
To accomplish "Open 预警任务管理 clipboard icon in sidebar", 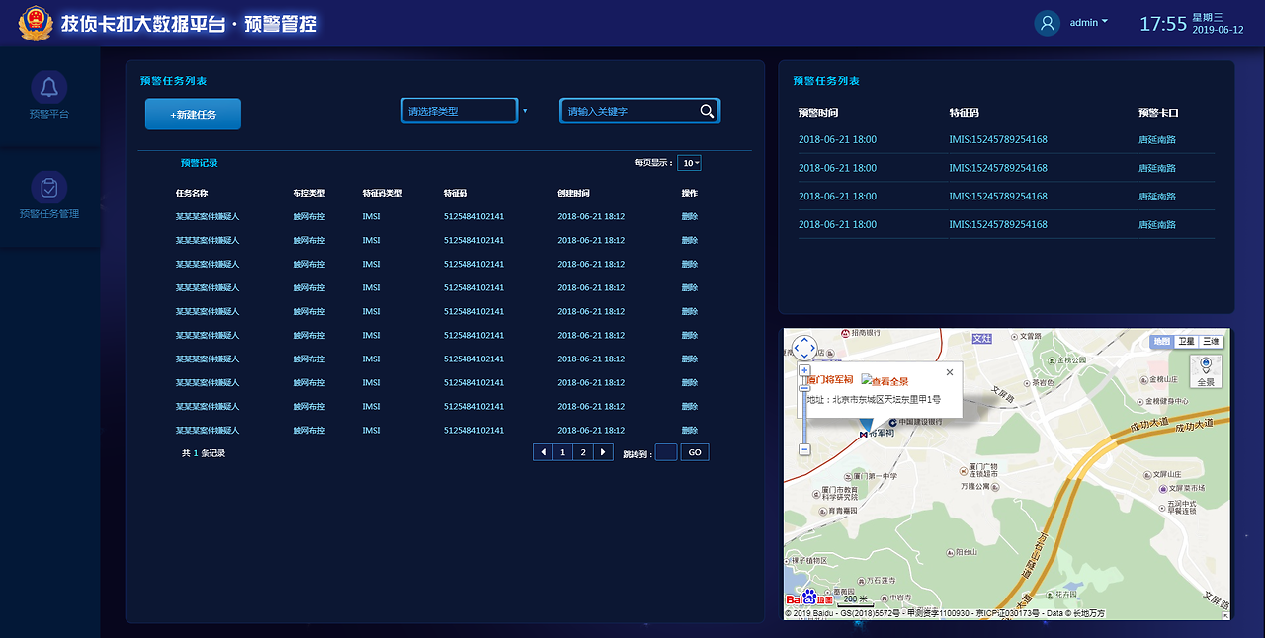I will pyautogui.click(x=49, y=186).
